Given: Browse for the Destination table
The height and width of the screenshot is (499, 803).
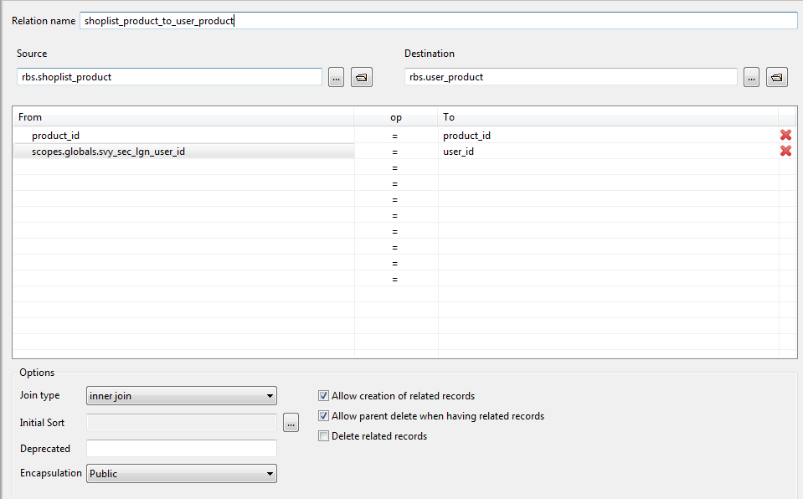Looking at the screenshot, I should (751, 77).
